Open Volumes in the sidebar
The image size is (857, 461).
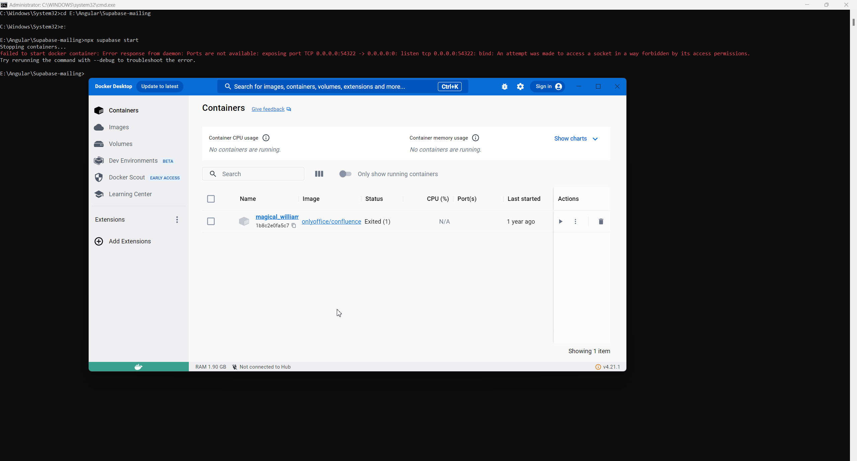click(x=121, y=144)
